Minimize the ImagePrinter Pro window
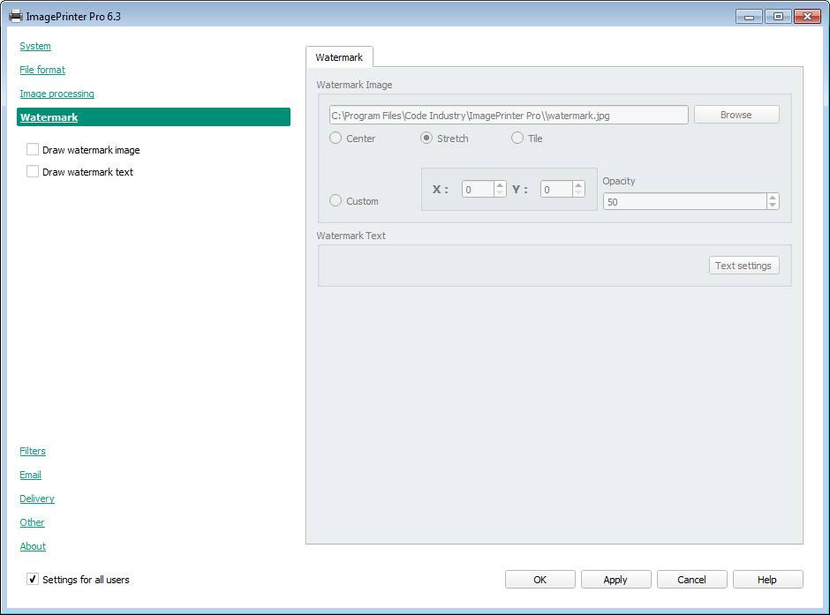This screenshot has height=615, width=830. click(749, 17)
